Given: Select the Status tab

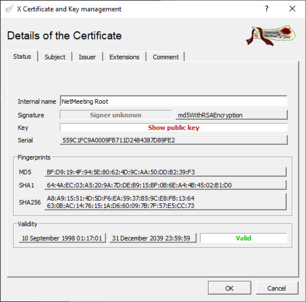Looking at the screenshot, I should tap(22, 56).
